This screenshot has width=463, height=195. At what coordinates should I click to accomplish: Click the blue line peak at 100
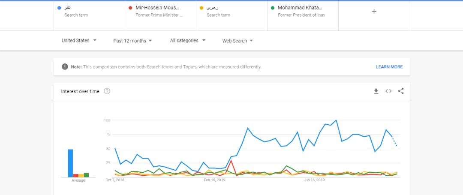point(336,120)
